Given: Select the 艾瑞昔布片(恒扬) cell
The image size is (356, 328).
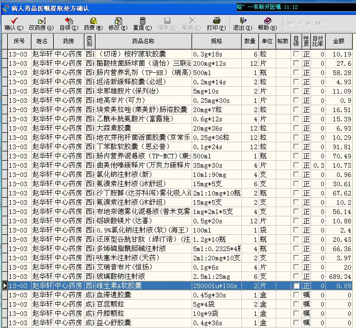Looking at the screenshot, I should 143,267.
